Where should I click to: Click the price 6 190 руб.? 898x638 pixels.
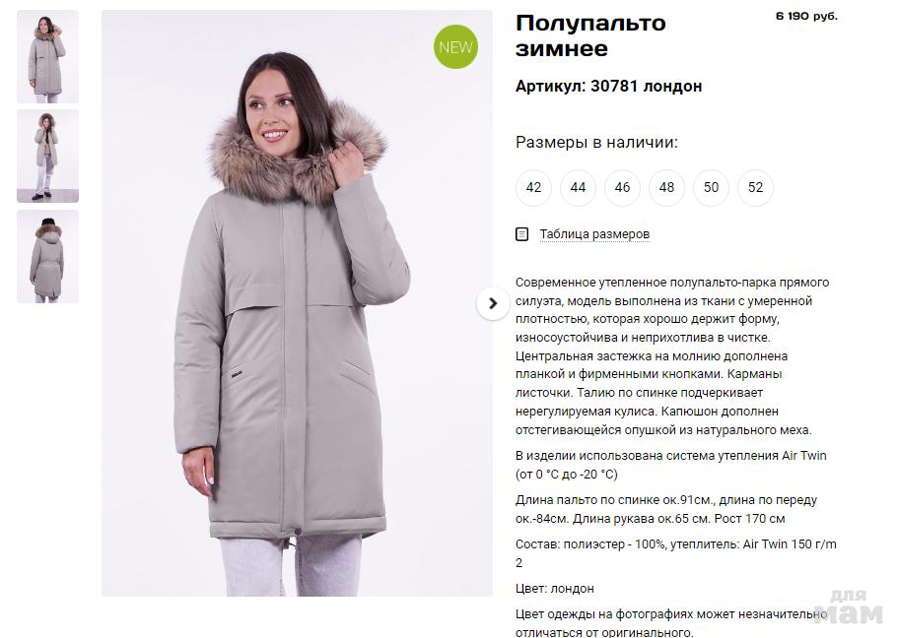[x=806, y=16]
